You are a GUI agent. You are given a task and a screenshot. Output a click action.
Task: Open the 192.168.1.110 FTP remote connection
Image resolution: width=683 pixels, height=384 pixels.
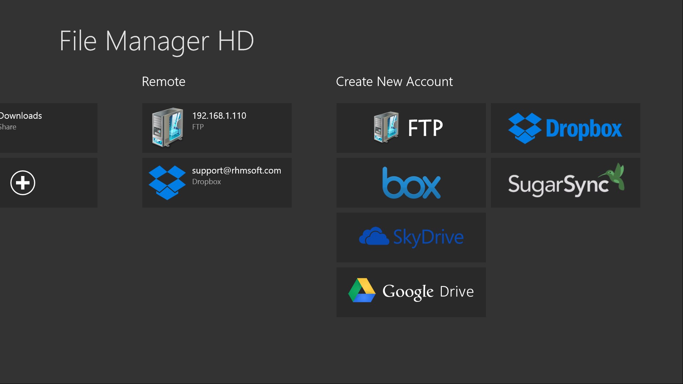click(x=217, y=128)
